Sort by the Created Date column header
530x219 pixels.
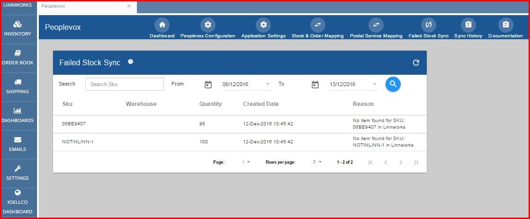click(x=261, y=104)
